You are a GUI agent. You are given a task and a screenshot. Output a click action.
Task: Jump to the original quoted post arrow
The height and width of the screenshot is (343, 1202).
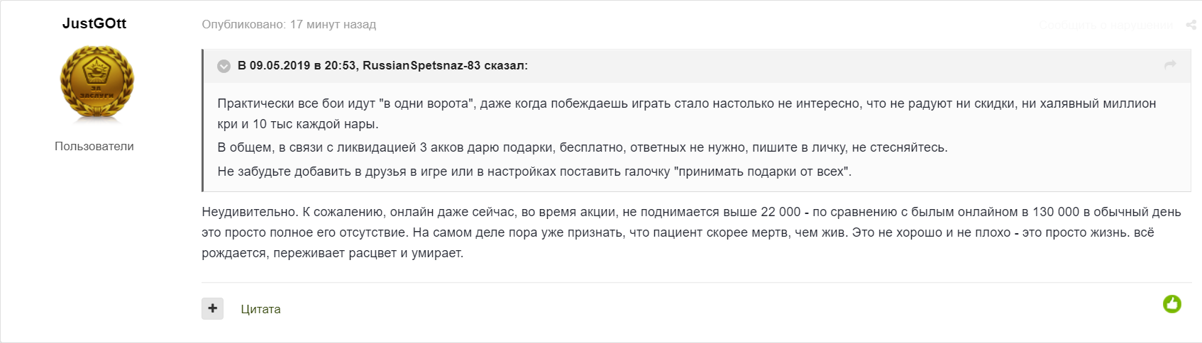point(1170,65)
